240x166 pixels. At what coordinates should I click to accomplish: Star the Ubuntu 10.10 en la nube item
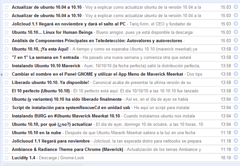pos(6,133)
